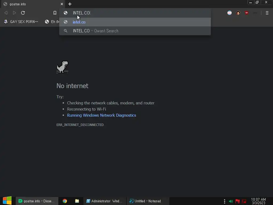Open the Eh bookmark

tap(52, 22)
